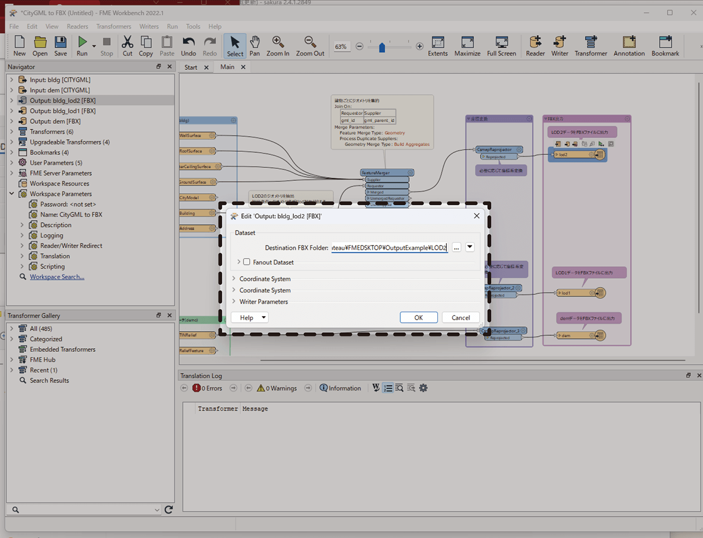Viewport: 703px width, 538px height.
Task: Click the Full Screen icon
Action: tap(501, 45)
